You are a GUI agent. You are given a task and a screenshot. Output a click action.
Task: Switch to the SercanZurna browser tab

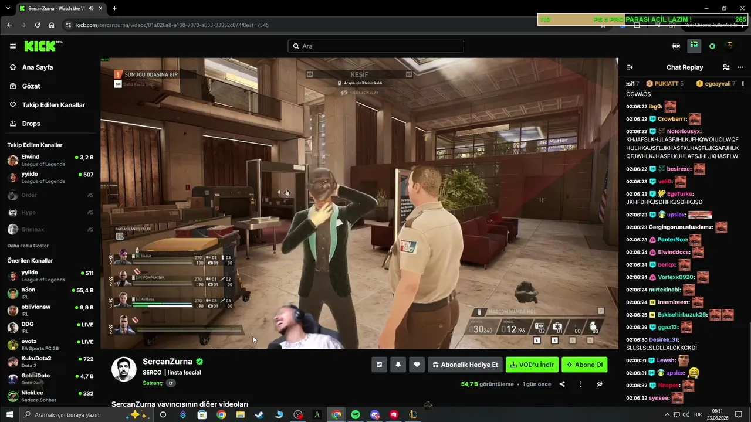pyautogui.click(x=60, y=8)
